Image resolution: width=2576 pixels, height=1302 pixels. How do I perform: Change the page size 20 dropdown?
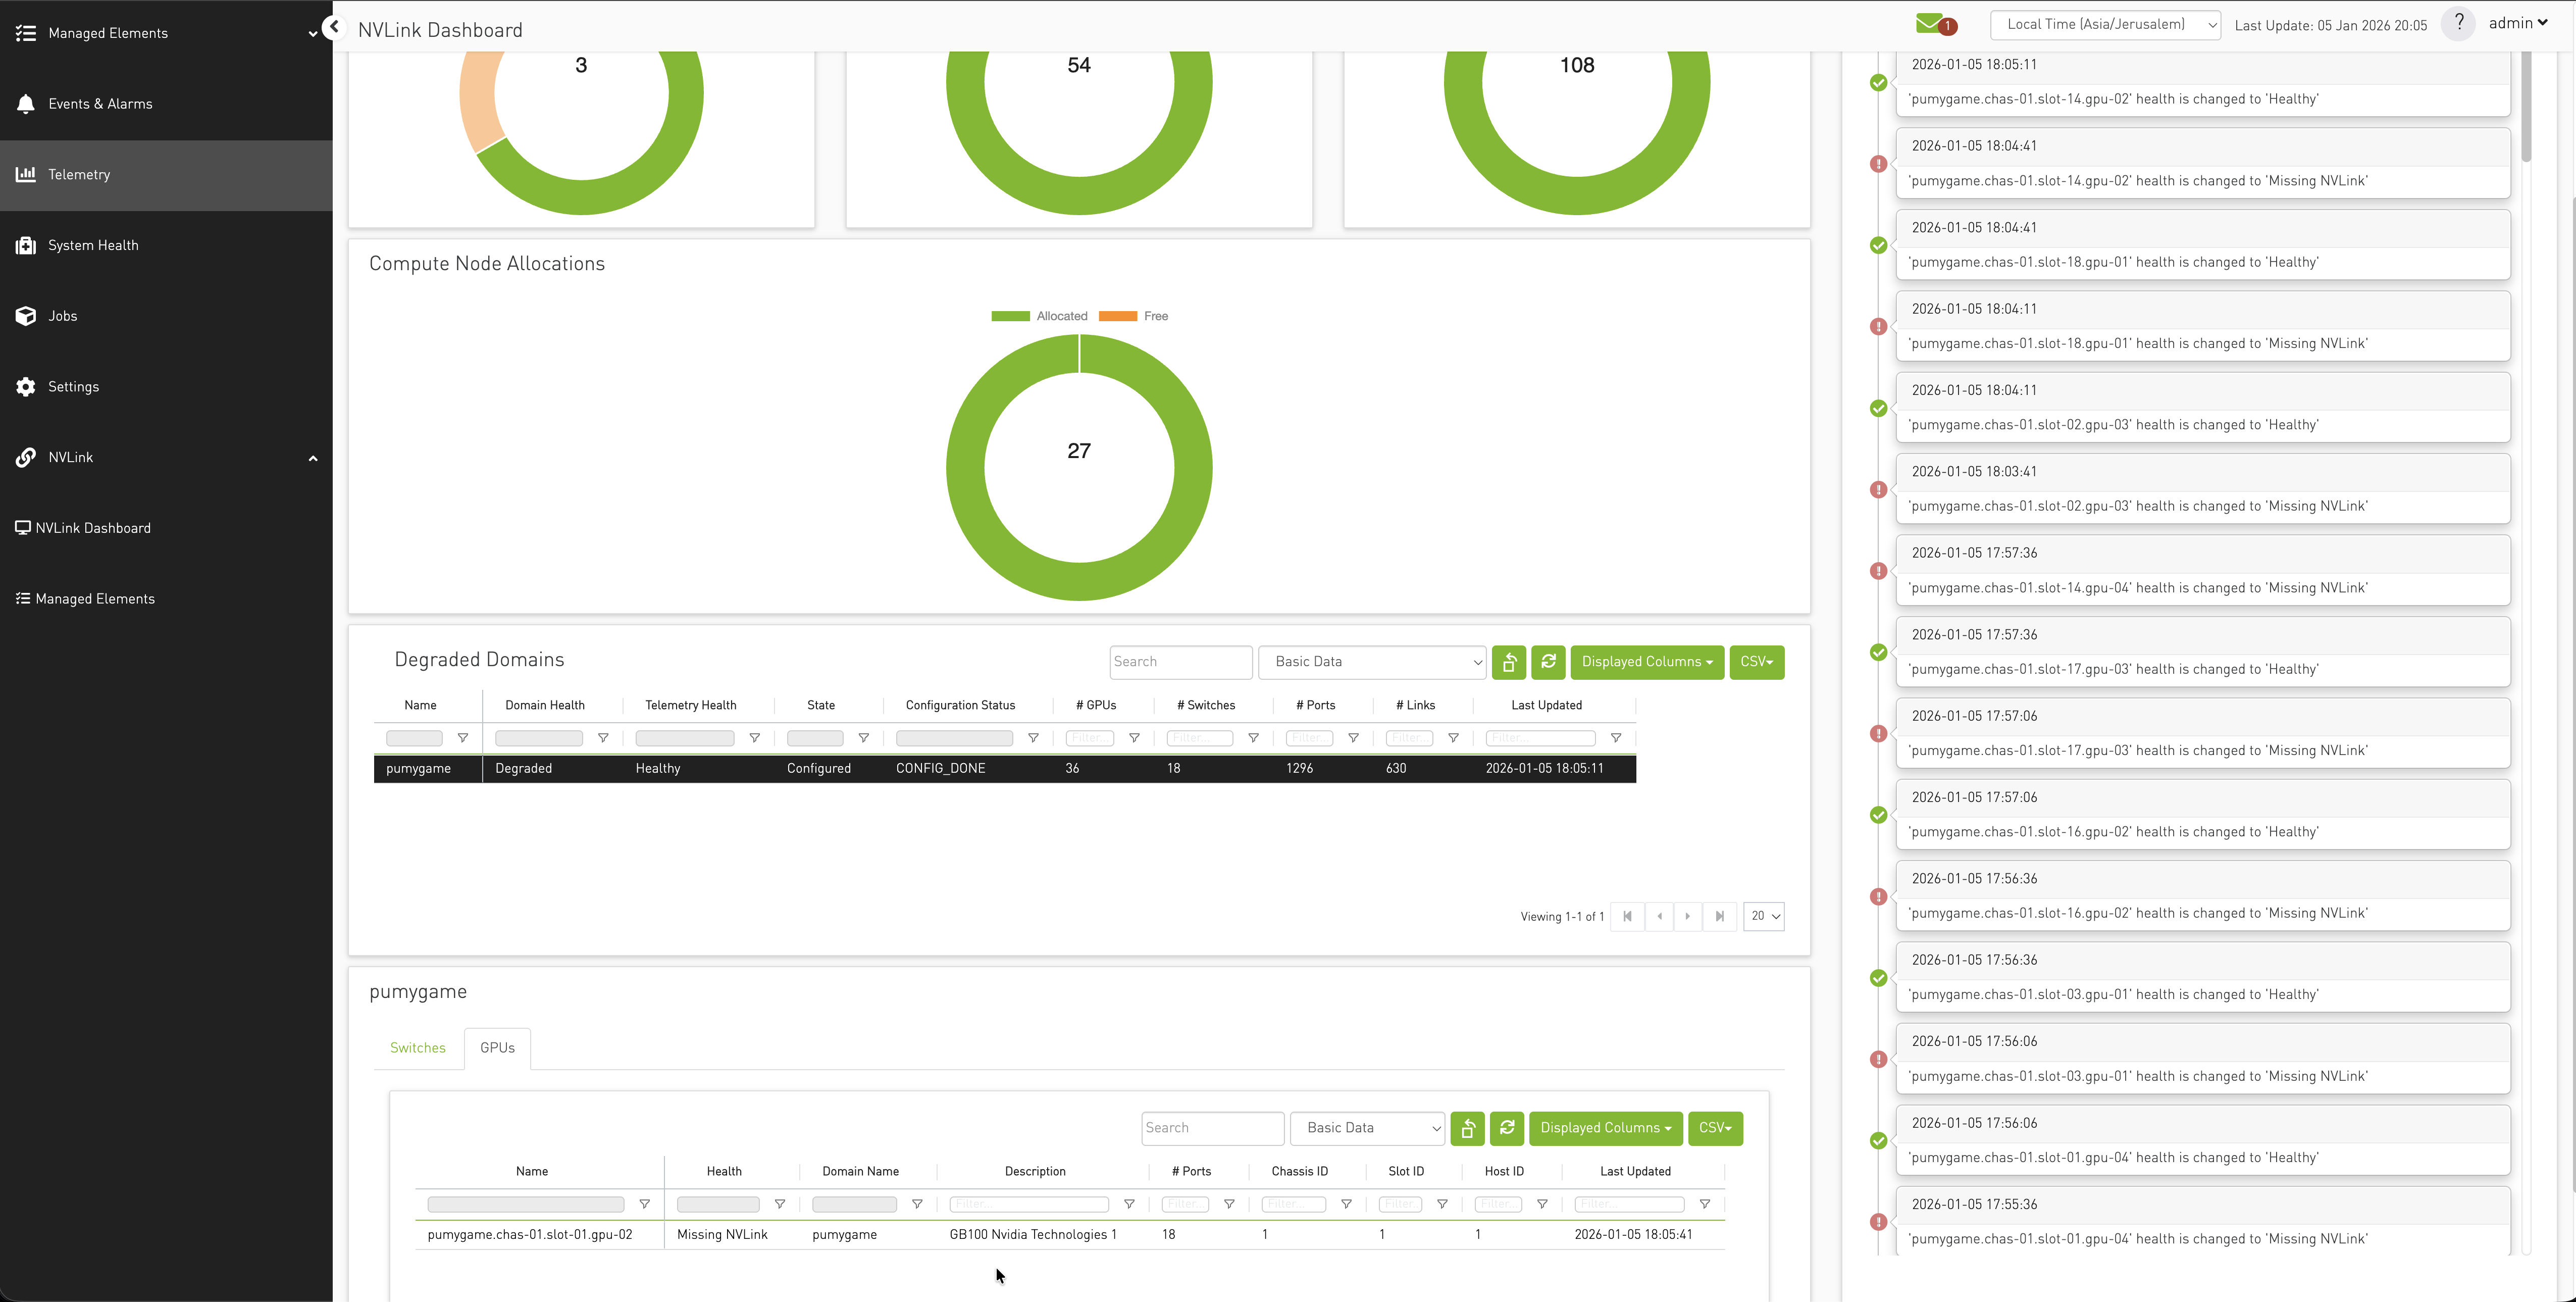tap(1763, 916)
